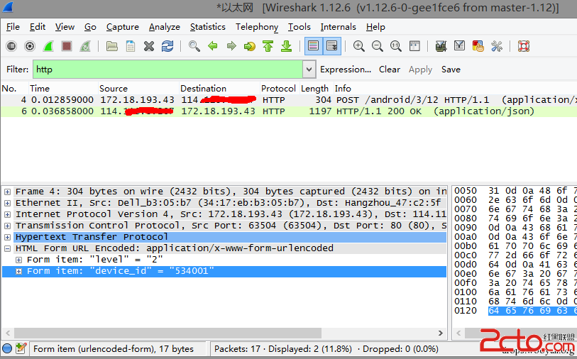Click the Expression... button
The image size is (577, 359).
(346, 70)
